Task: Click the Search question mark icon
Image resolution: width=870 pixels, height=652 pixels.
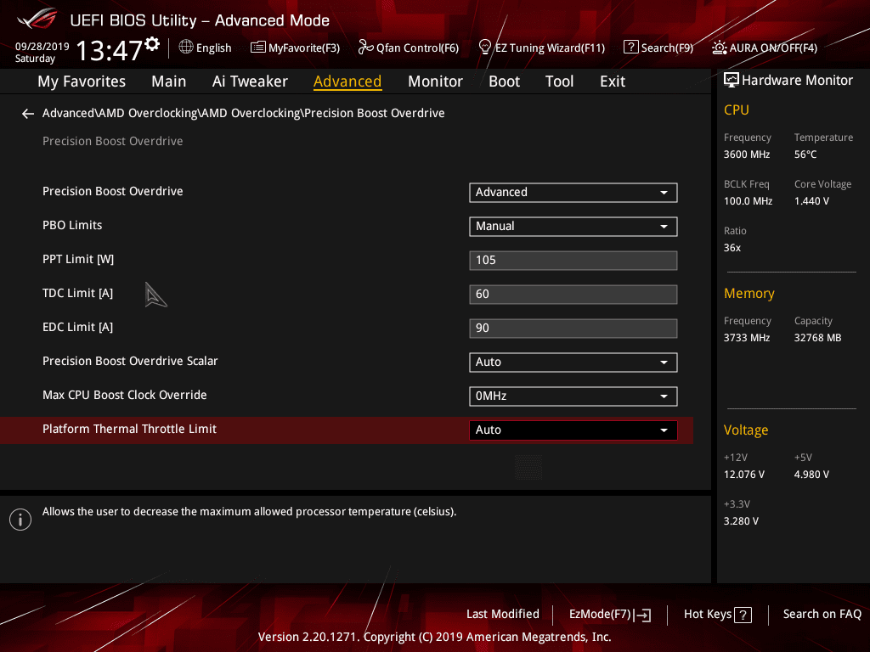Action: [x=631, y=48]
